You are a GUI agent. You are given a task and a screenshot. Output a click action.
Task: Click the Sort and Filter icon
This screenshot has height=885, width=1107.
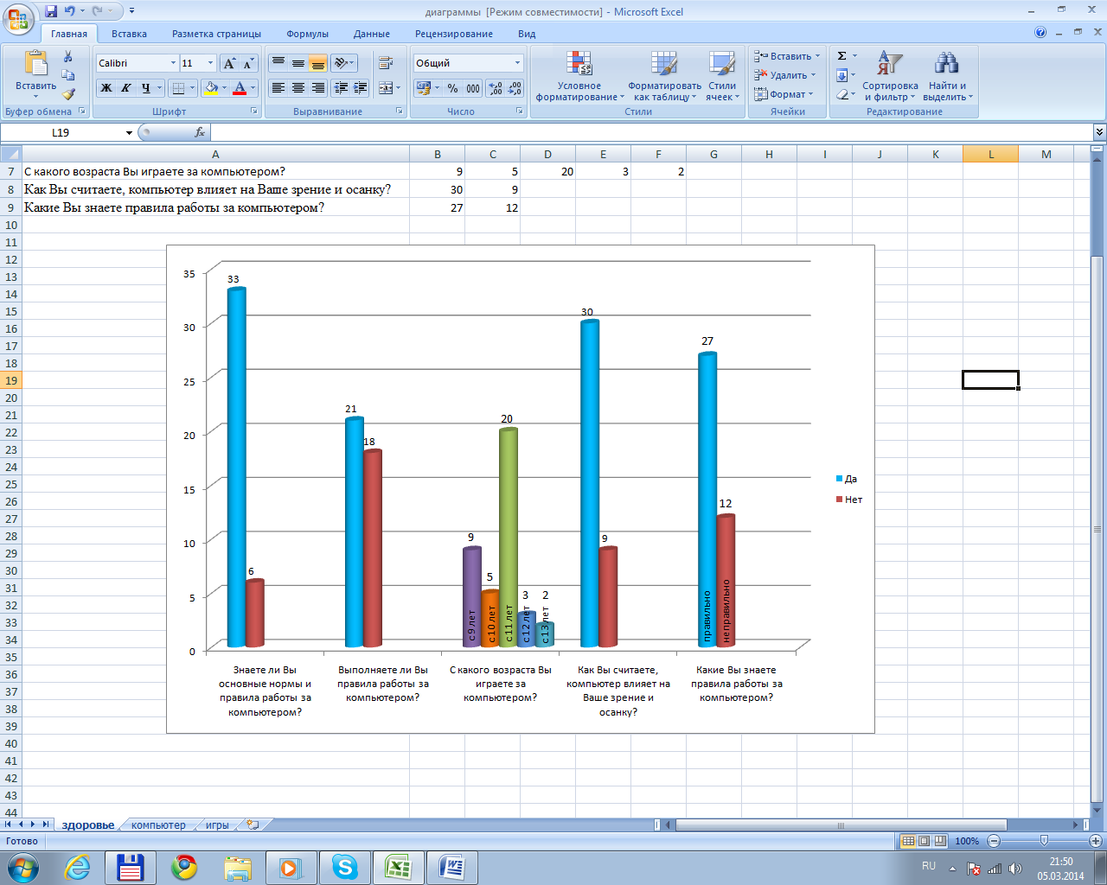890,77
